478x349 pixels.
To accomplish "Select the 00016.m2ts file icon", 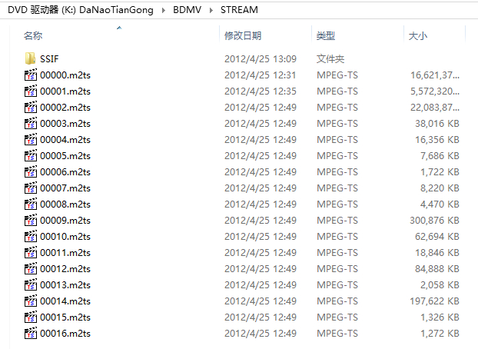I will pos(31,333).
